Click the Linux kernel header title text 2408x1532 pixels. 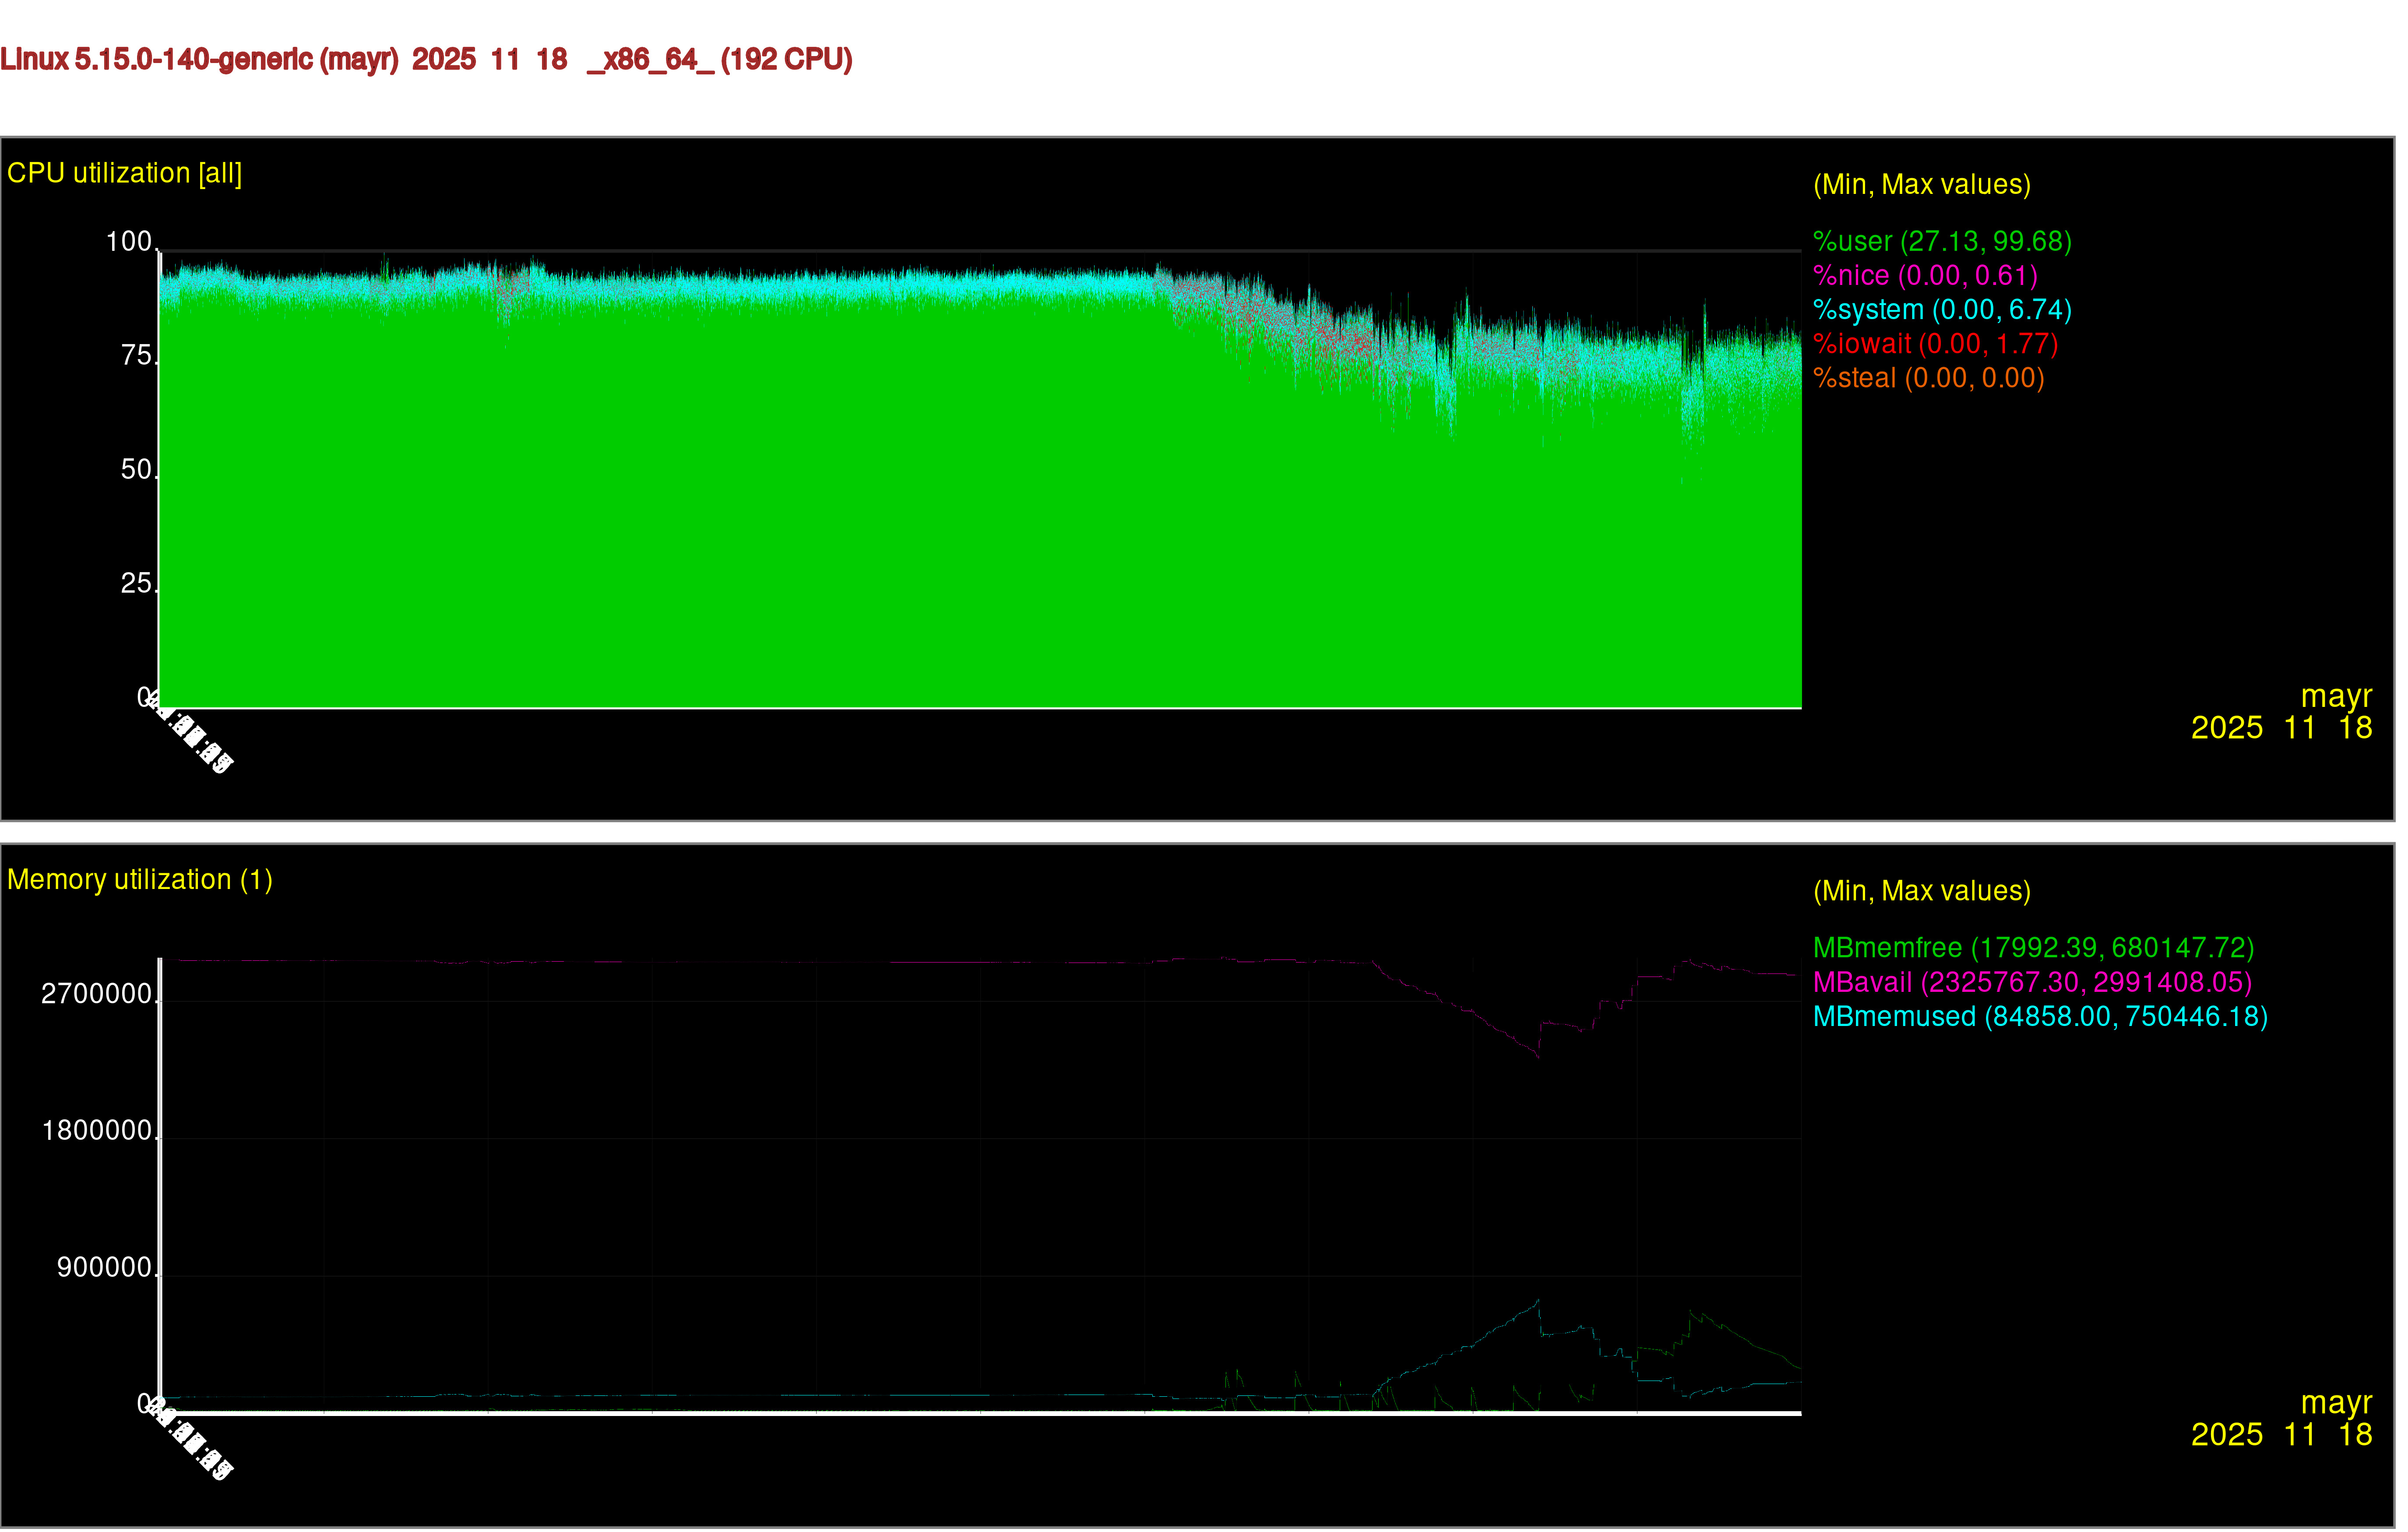click(426, 60)
